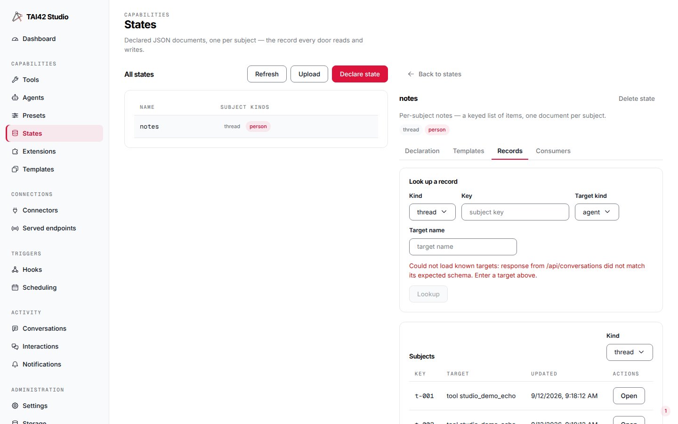
Task: Open Extensions in the sidebar
Action: point(54,151)
